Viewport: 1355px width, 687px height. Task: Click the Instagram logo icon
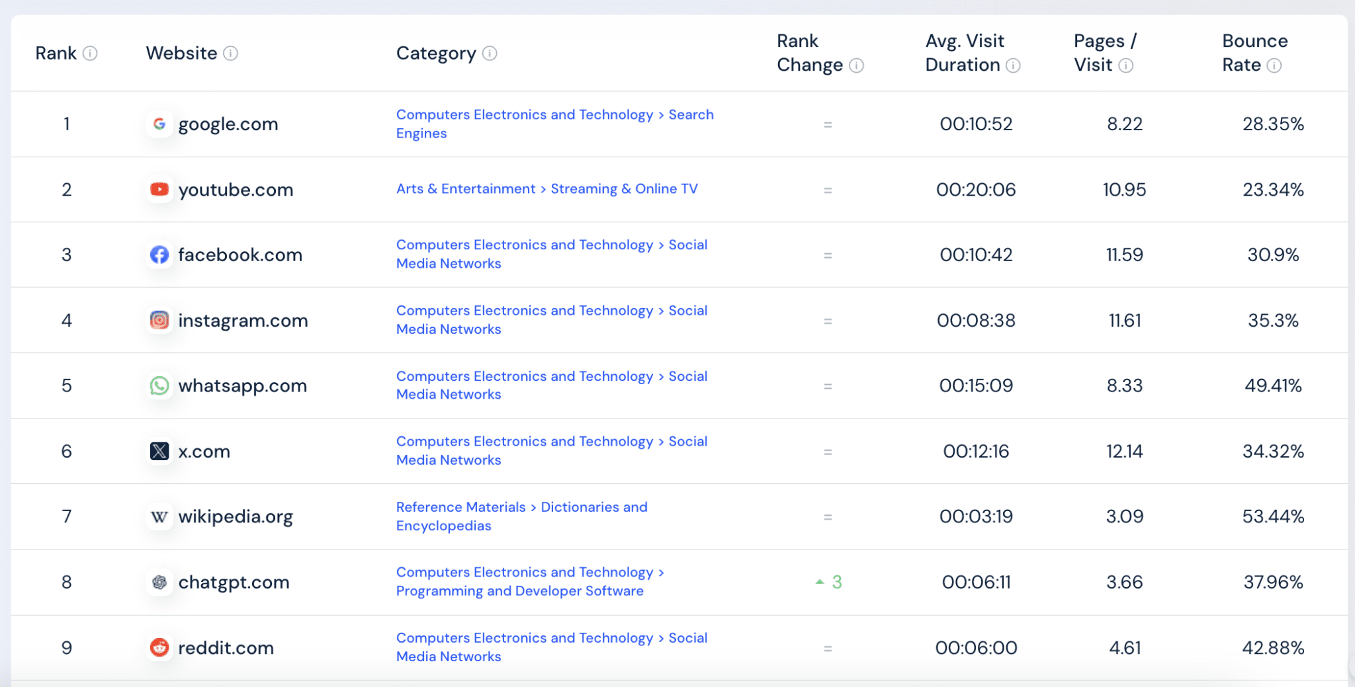[x=159, y=321]
